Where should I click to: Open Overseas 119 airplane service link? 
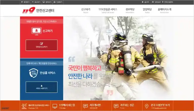coord(35,106)
